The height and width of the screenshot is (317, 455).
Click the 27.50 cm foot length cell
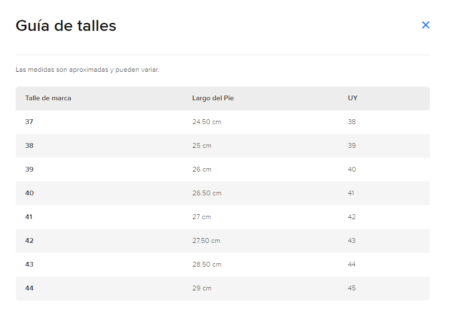[x=206, y=241]
